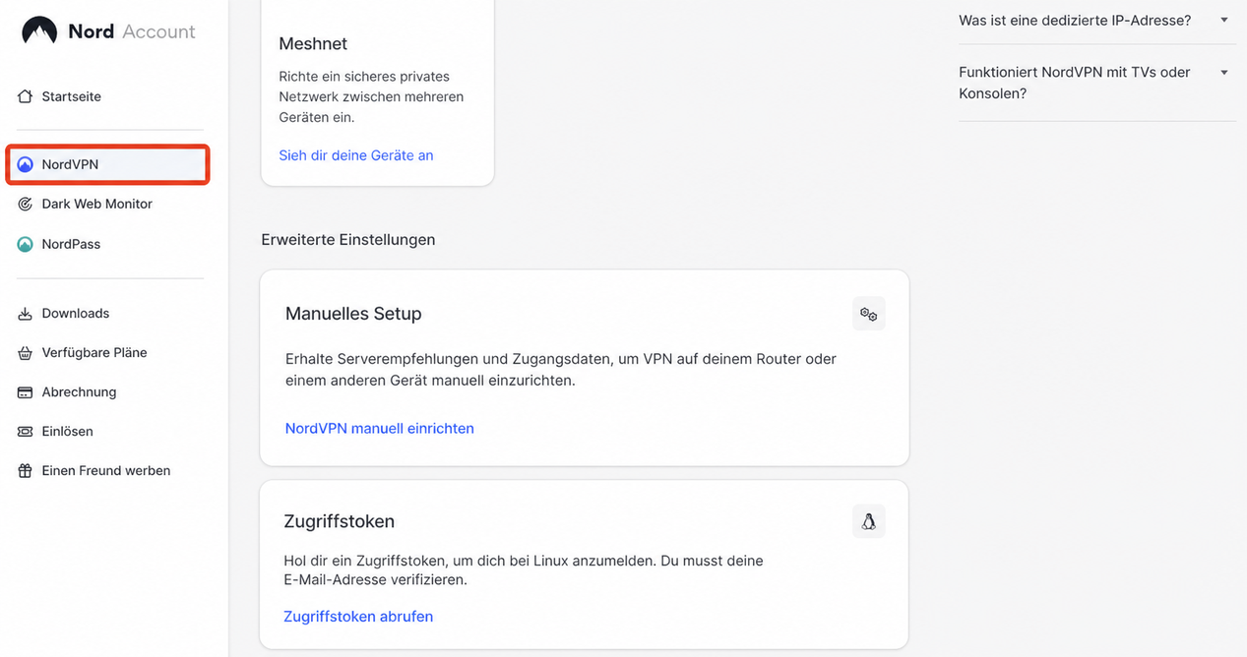The width and height of the screenshot is (1247, 657).
Task: Click the gift icon for Einen Freund werben
Action: pos(26,470)
